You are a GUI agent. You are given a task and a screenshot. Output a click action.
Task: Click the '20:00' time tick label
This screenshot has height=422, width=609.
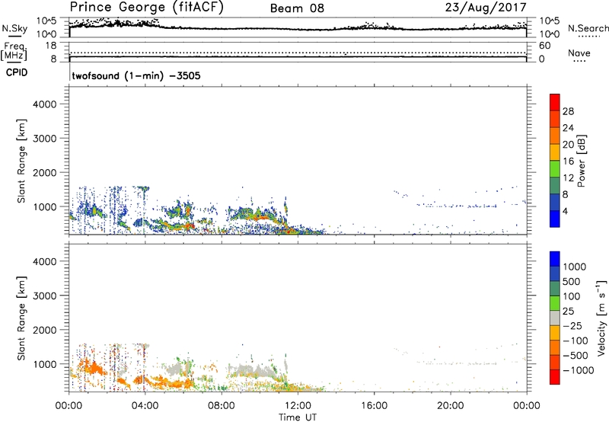pyautogui.click(x=451, y=406)
